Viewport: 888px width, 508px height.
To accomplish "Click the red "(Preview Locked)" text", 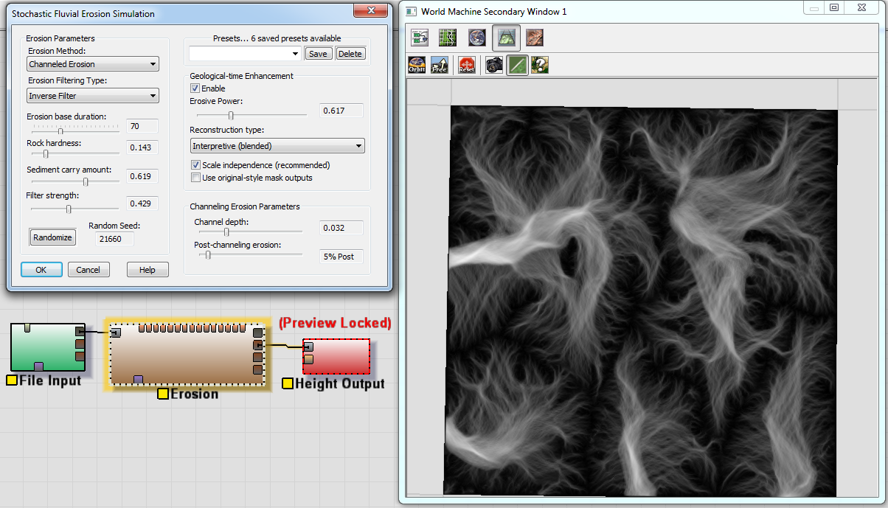I will (x=335, y=323).
